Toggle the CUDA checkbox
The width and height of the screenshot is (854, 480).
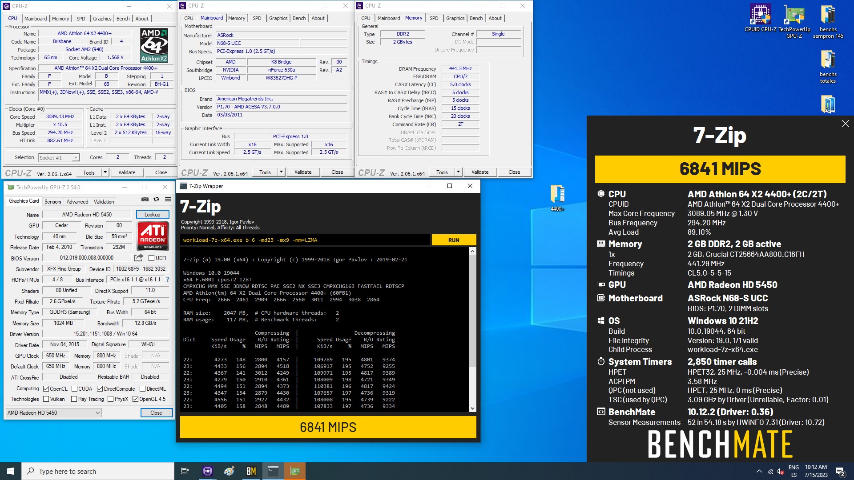pyautogui.click(x=74, y=389)
